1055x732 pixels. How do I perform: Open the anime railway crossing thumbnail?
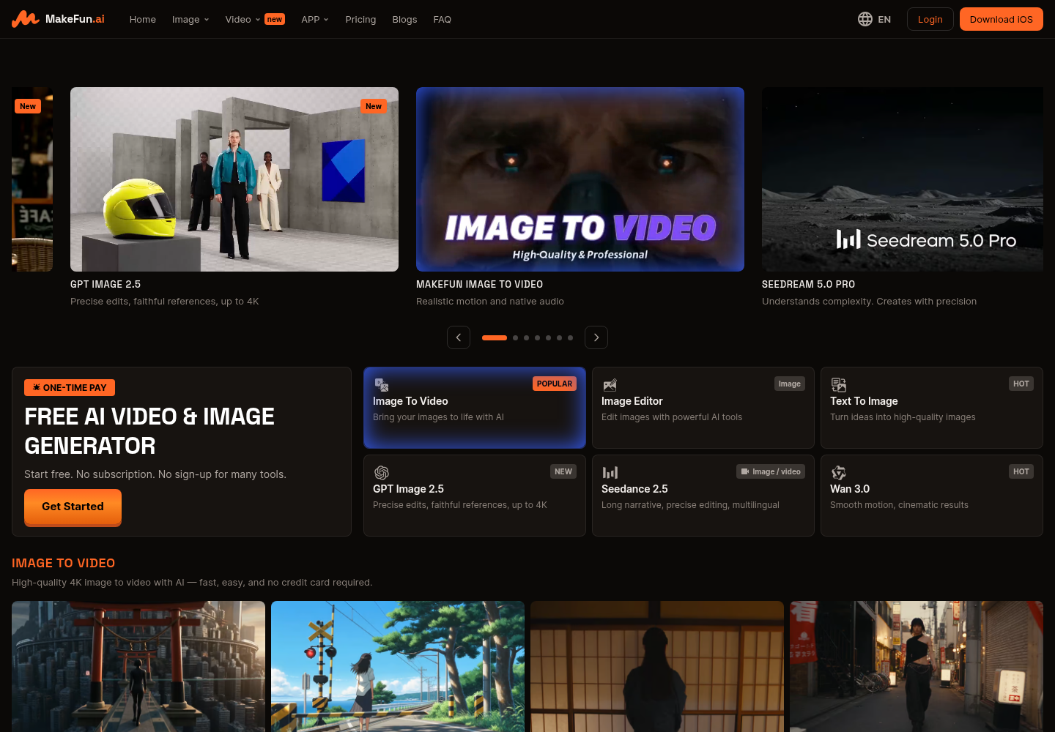(398, 666)
